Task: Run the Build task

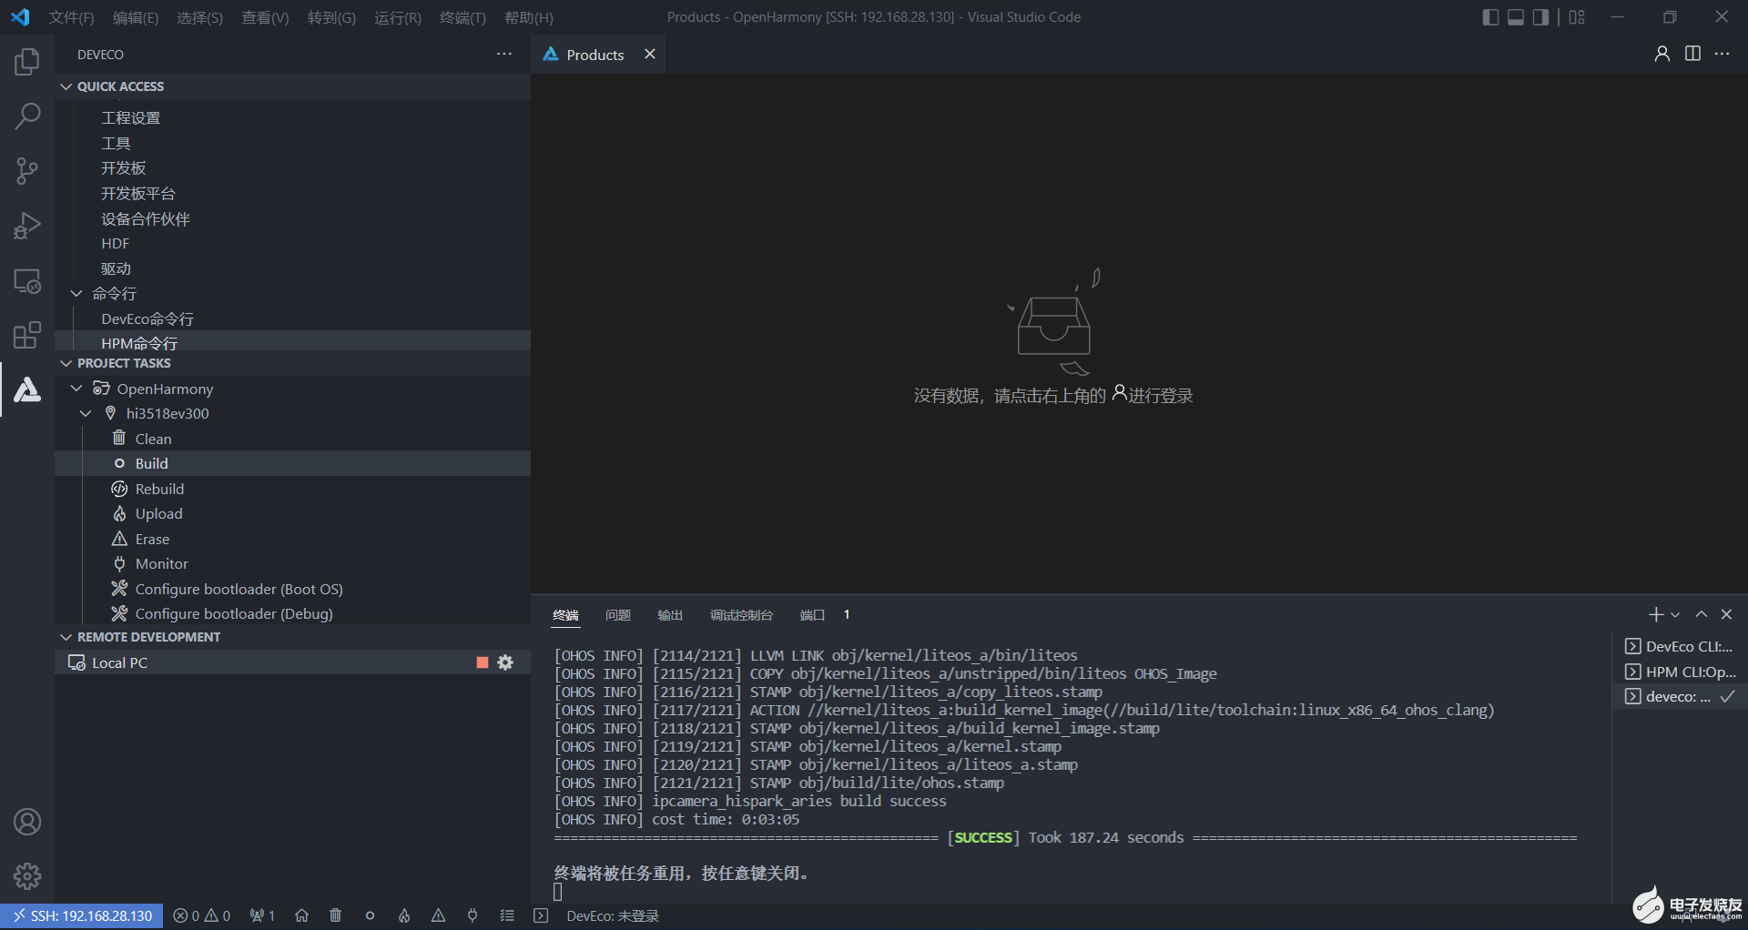Action: point(292,463)
